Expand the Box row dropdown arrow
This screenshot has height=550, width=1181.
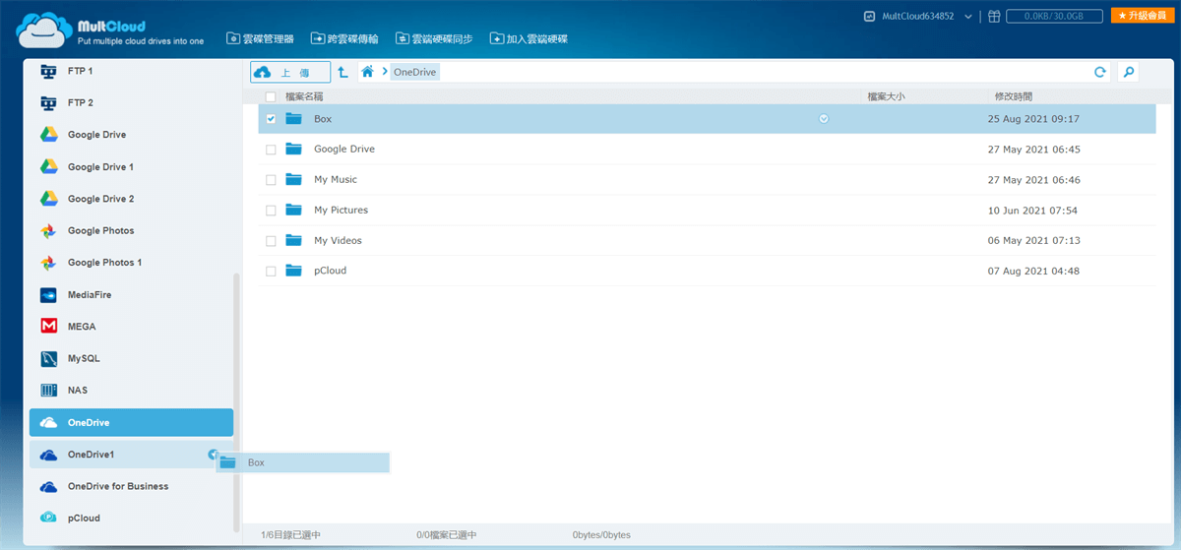pos(824,119)
